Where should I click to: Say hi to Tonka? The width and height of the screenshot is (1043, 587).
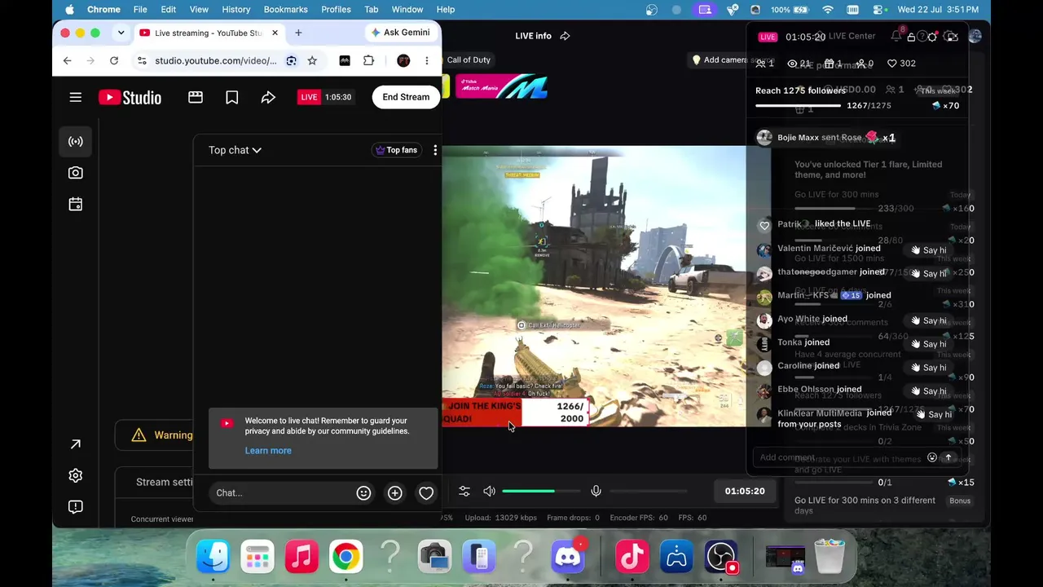pyautogui.click(x=929, y=344)
